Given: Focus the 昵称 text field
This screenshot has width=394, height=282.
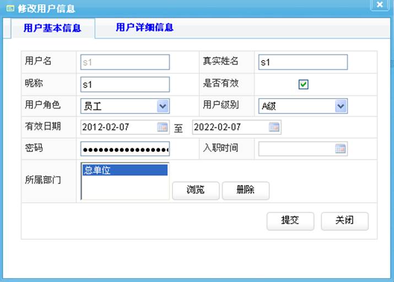Looking at the screenshot, I should click(x=125, y=84).
